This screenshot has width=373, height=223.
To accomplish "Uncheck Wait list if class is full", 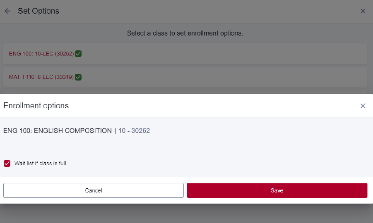I will point(7,164).
